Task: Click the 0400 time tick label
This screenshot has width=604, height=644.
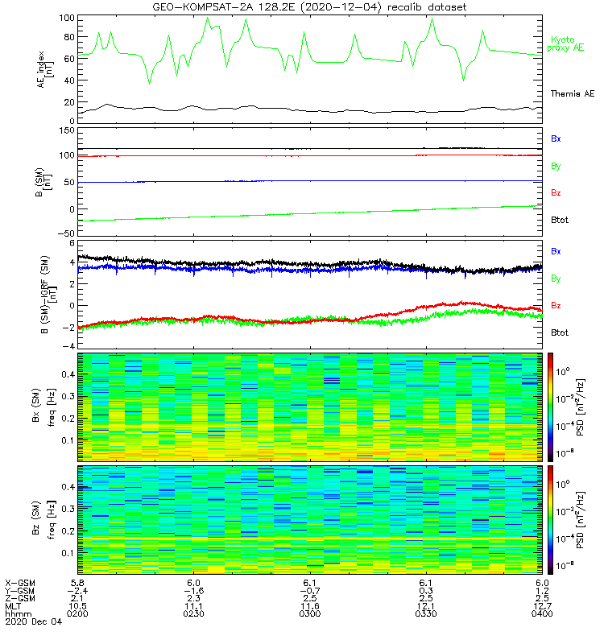Action: [542, 613]
